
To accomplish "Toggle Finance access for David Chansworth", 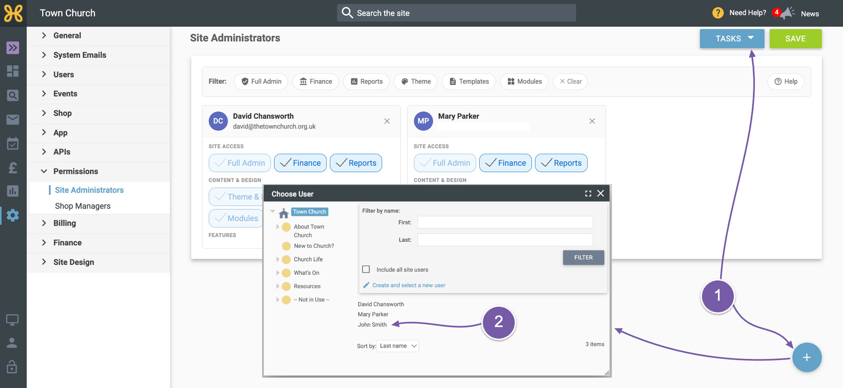I will (x=300, y=163).
